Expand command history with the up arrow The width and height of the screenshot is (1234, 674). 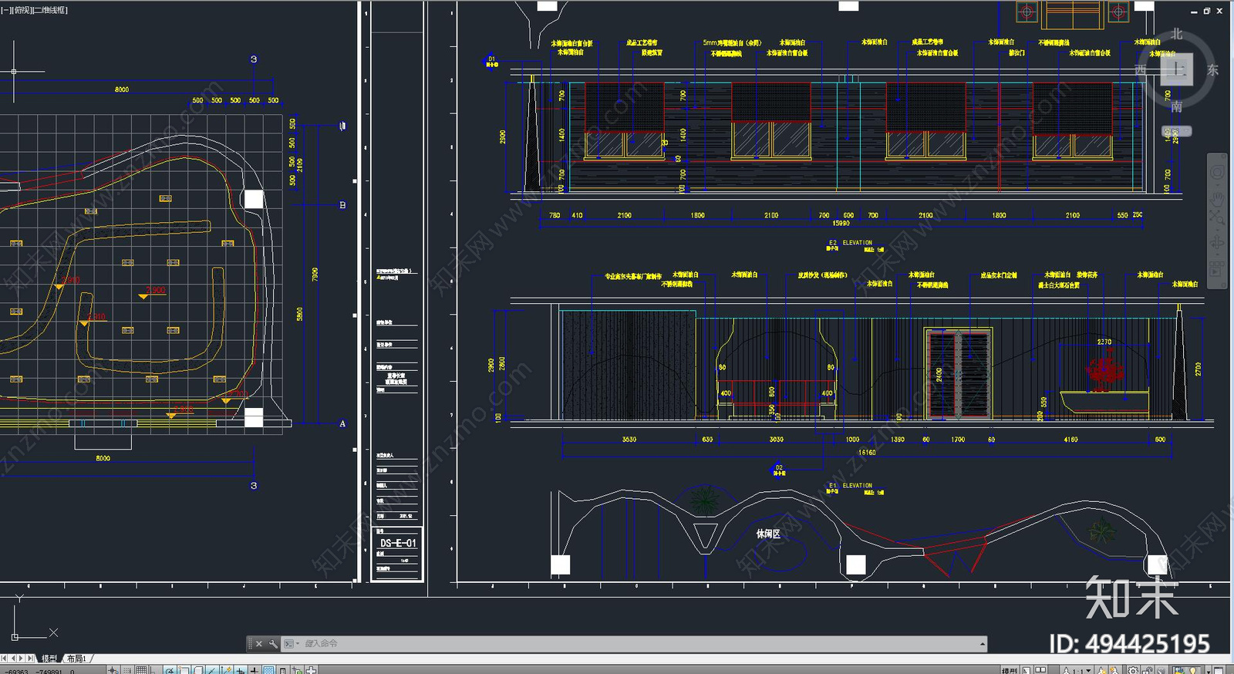point(983,644)
